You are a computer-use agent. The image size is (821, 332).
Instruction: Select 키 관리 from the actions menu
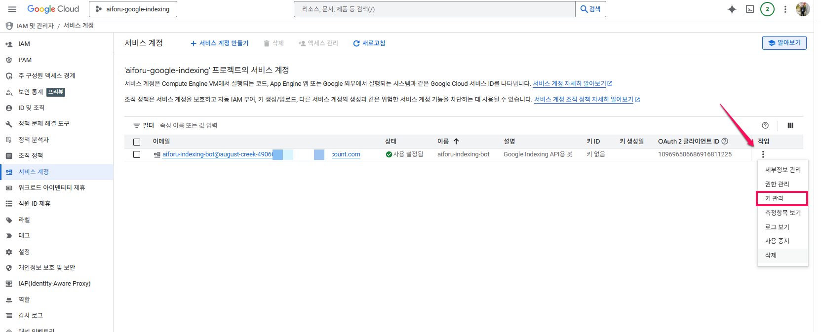pos(775,198)
